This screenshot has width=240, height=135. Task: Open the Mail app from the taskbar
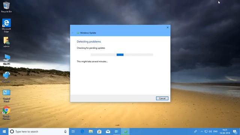pos(108,132)
